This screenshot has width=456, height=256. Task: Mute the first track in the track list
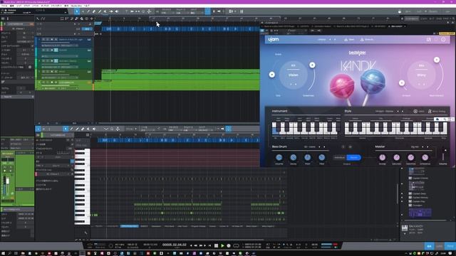(43, 40)
